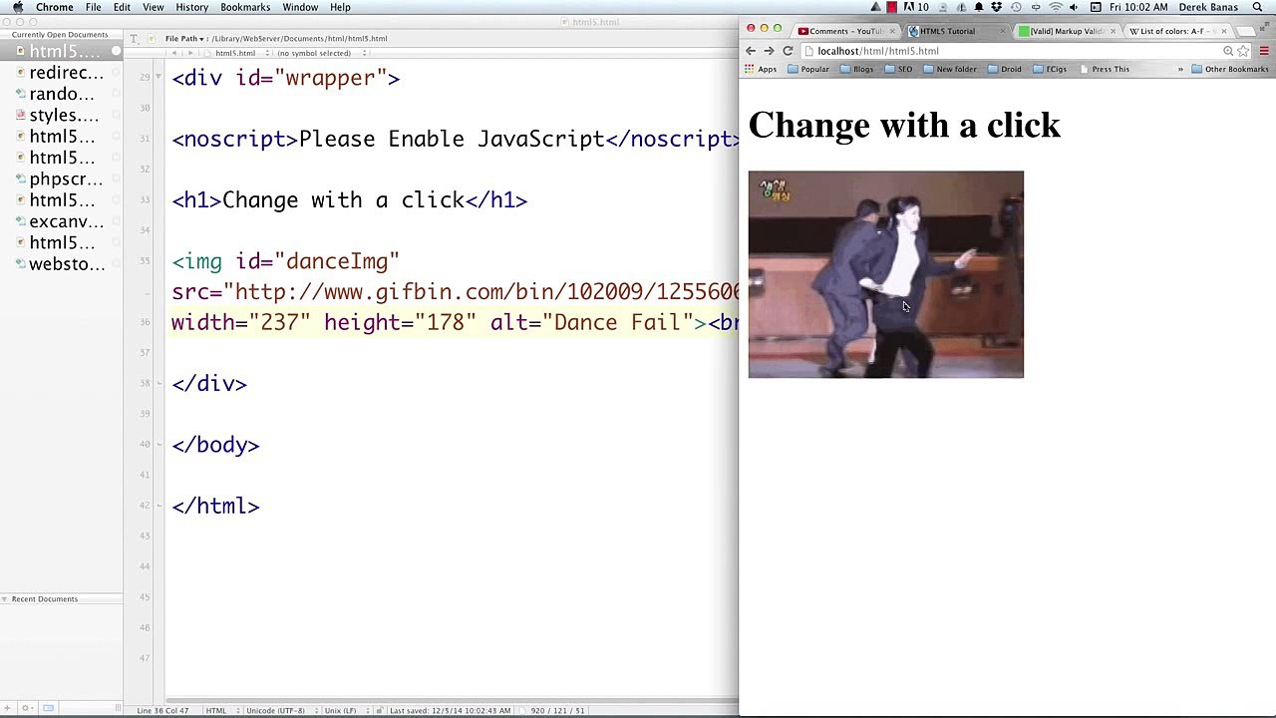Open Spotlight search in the menu bar
This screenshot has height=718, width=1276.
[x=1257, y=7]
